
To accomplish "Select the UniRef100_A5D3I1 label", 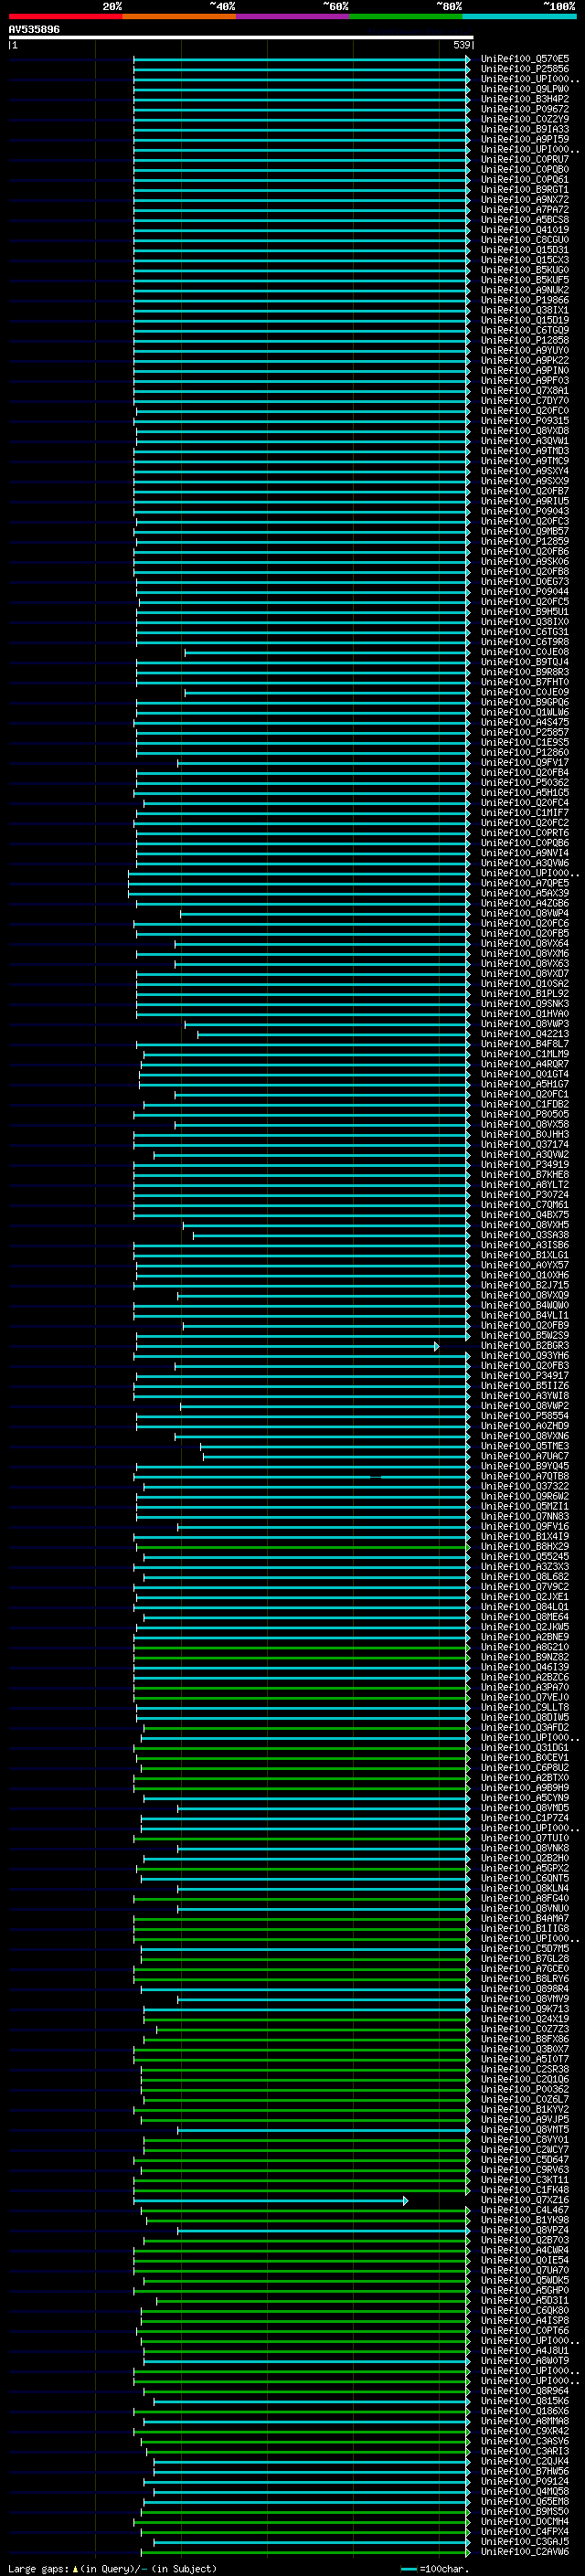I will 525,2300.
